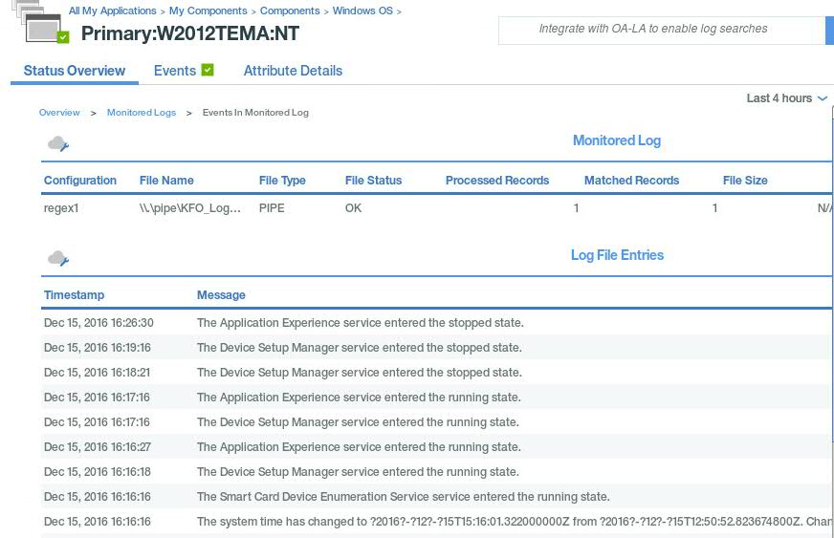This screenshot has height=538, width=834.
Task: Go back to Monitored Logs breadcrumb
Action: pyautogui.click(x=142, y=113)
